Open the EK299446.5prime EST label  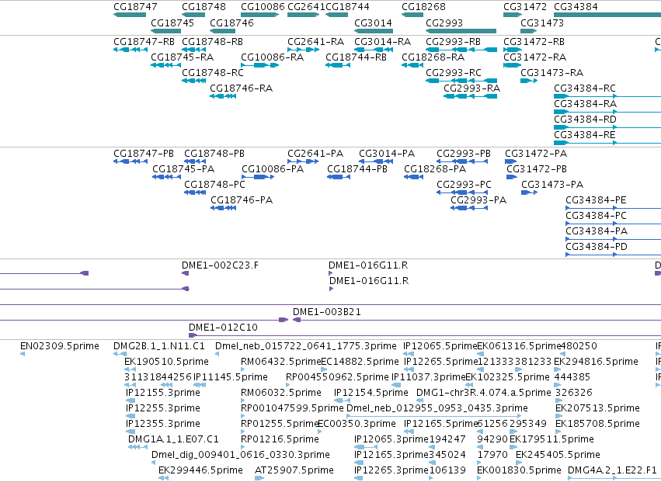click(200, 470)
